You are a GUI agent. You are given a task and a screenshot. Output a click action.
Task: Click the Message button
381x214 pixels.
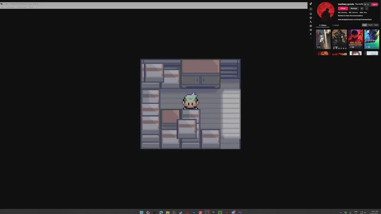click(x=354, y=8)
